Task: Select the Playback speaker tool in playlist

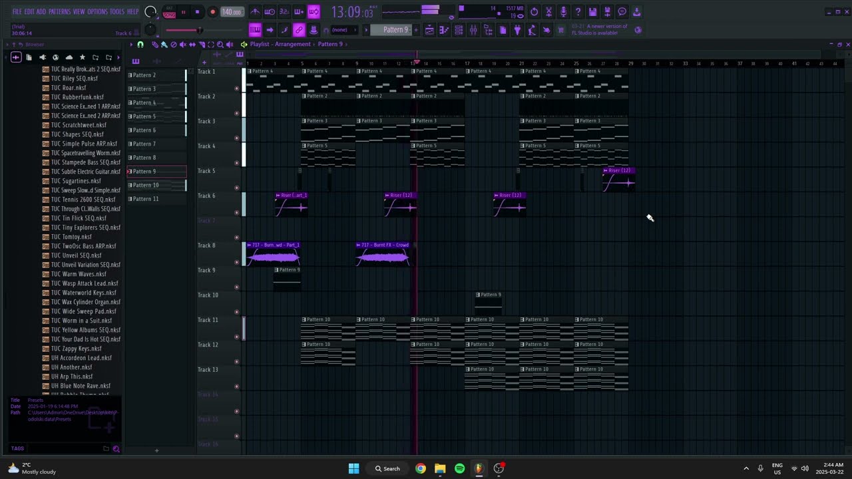Action: pos(230,44)
